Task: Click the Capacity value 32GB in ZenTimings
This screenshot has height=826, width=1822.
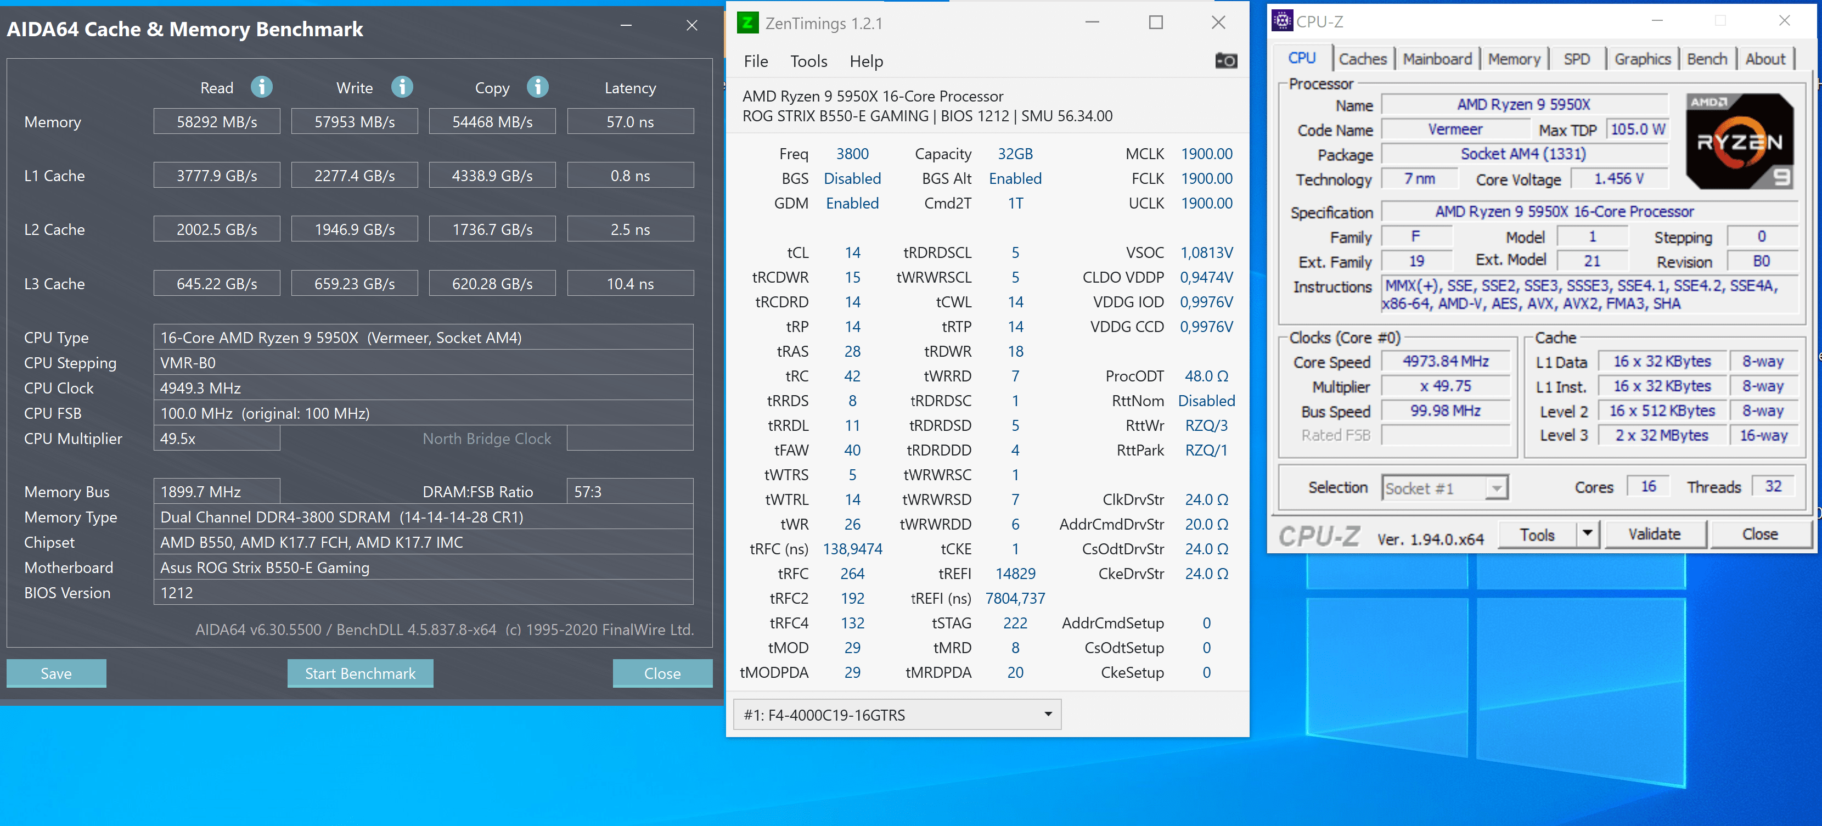Action: coord(1015,154)
